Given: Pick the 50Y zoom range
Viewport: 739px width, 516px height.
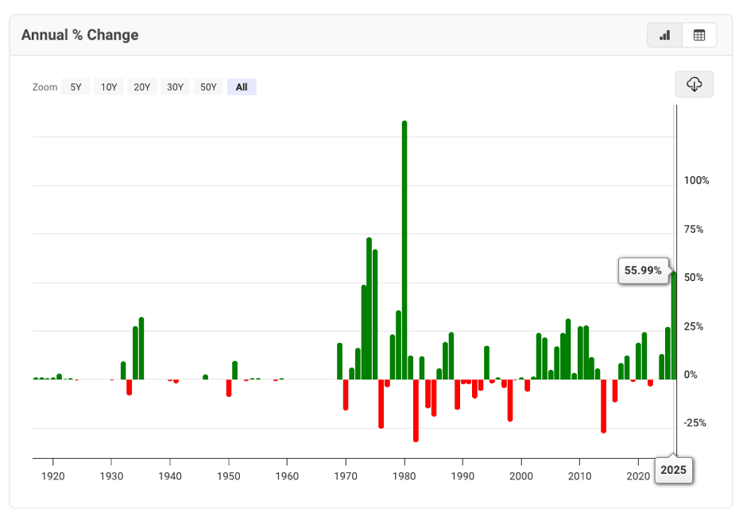Looking at the screenshot, I should tap(208, 87).
